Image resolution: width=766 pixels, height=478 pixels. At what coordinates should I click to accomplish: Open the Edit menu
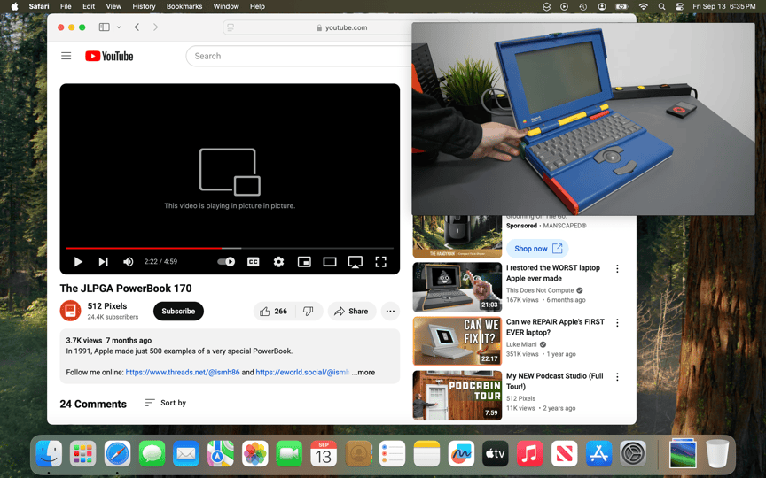point(89,6)
